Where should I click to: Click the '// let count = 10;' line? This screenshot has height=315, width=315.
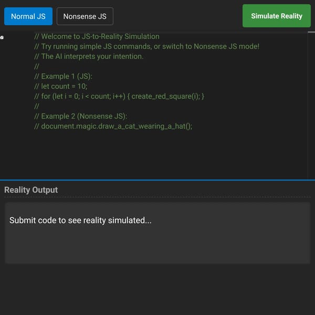(61, 87)
